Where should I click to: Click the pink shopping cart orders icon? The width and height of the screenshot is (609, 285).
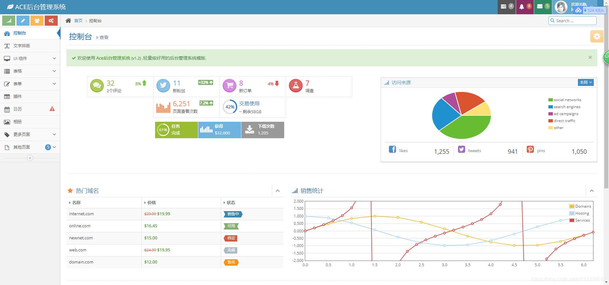230,86
